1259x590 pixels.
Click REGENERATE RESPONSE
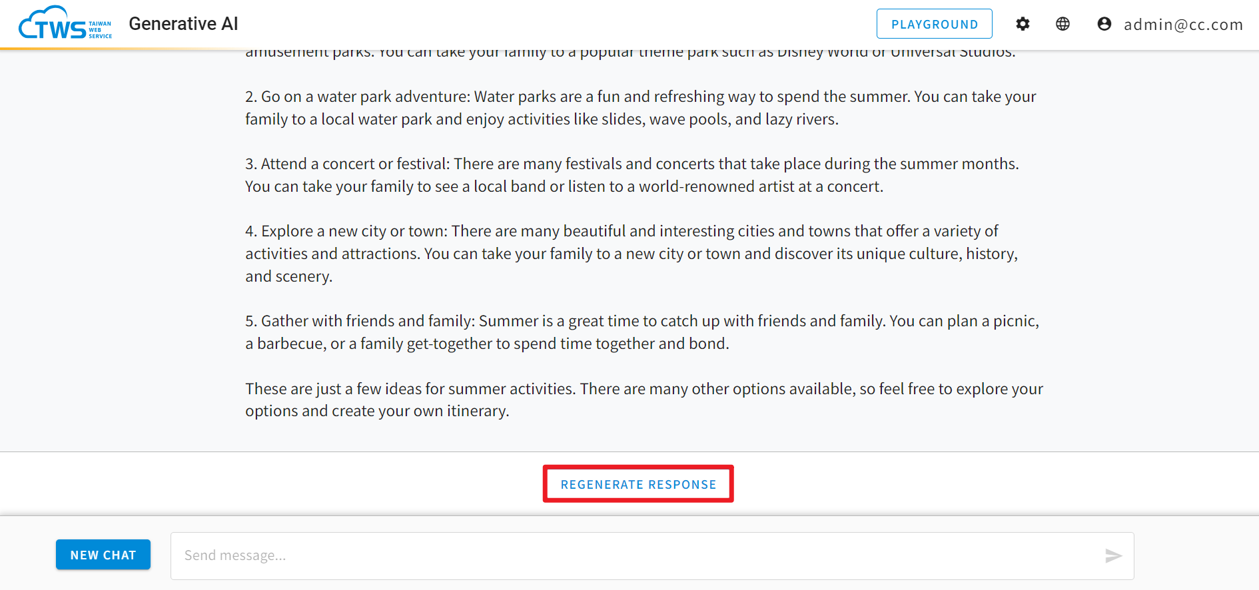[638, 484]
